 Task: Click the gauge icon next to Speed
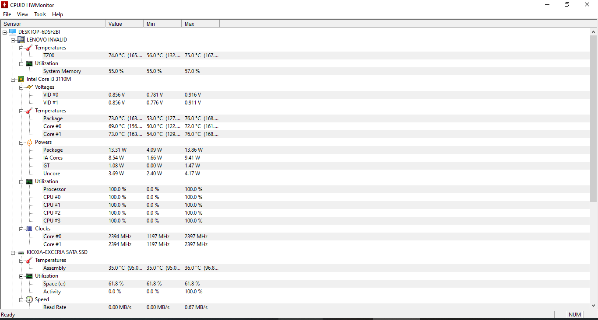(x=29, y=299)
